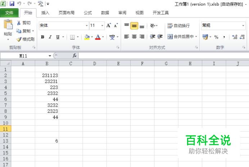Select column F header

[142, 64]
